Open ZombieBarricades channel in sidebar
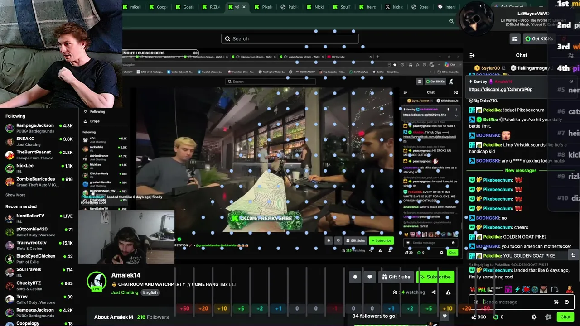 (x=40, y=182)
